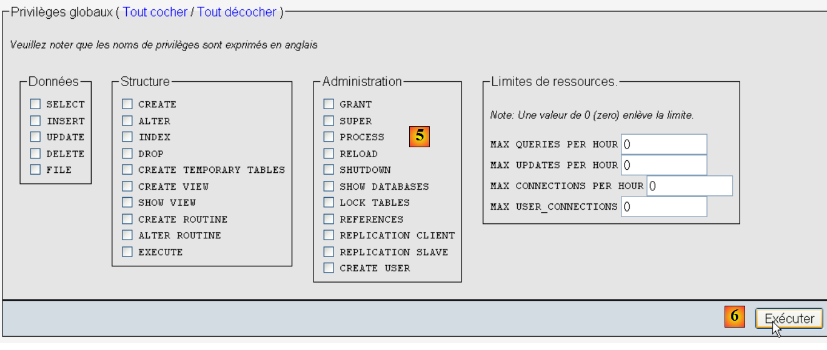Click the MAX QUERIES PER HOUR field
The height and width of the screenshot is (350, 827).
664,144
